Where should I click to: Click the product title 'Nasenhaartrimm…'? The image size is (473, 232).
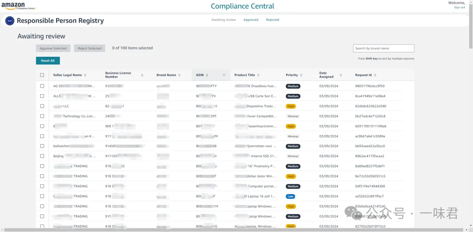(256, 126)
